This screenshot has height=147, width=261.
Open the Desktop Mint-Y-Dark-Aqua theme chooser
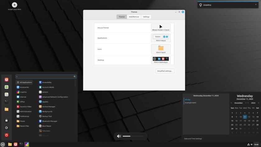point(161,60)
